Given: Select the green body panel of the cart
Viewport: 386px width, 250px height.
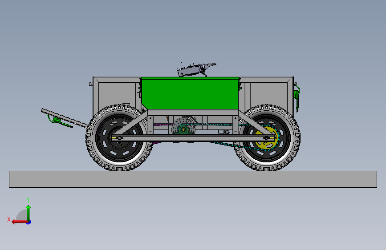Looking at the screenshot, I should 190,93.
